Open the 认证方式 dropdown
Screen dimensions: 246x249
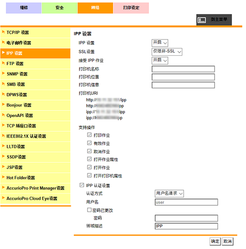[169, 194]
